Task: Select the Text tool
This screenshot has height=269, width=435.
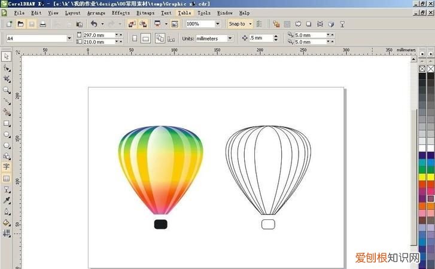Action: pyautogui.click(x=7, y=167)
